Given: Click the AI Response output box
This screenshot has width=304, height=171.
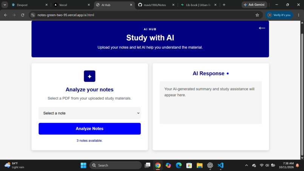Looking at the screenshot, I should (211, 102).
